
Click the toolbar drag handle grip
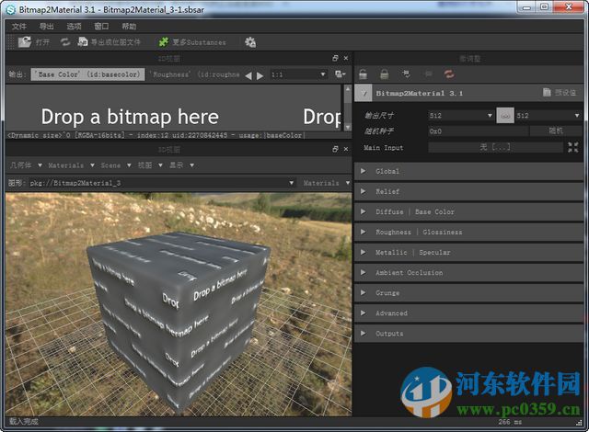click(11, 42)
